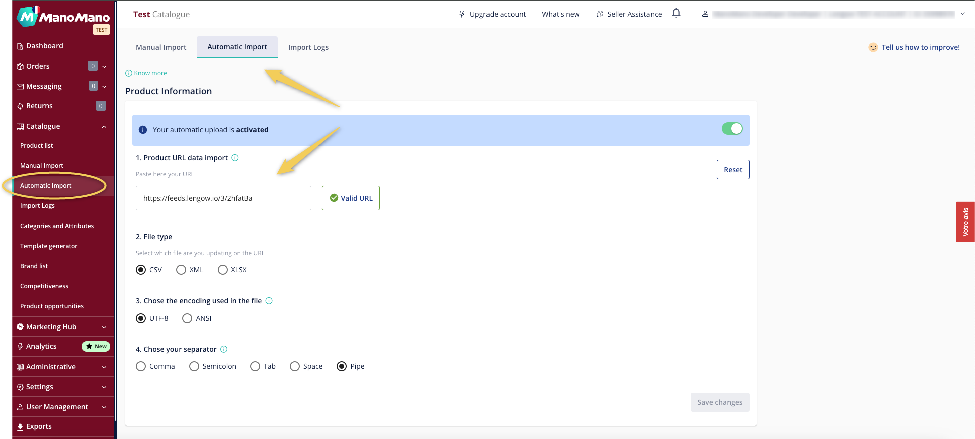975x439 pixels.
Task: Click the Exports download icon
Action: (20, 427)
